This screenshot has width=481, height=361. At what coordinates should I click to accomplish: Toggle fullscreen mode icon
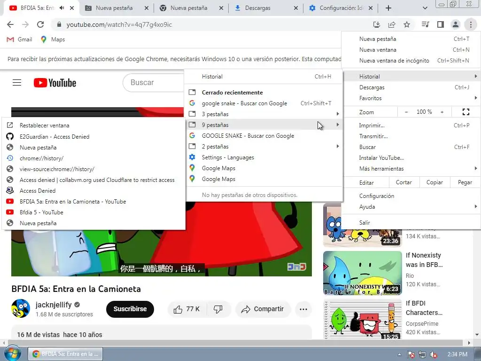[465, 112]
